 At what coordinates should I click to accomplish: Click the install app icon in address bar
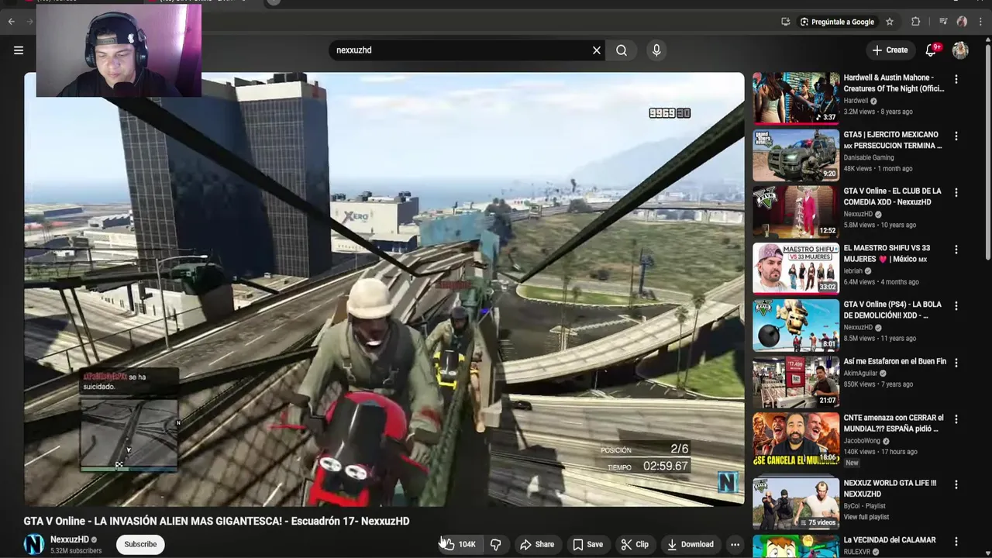[x=785, y=22]
